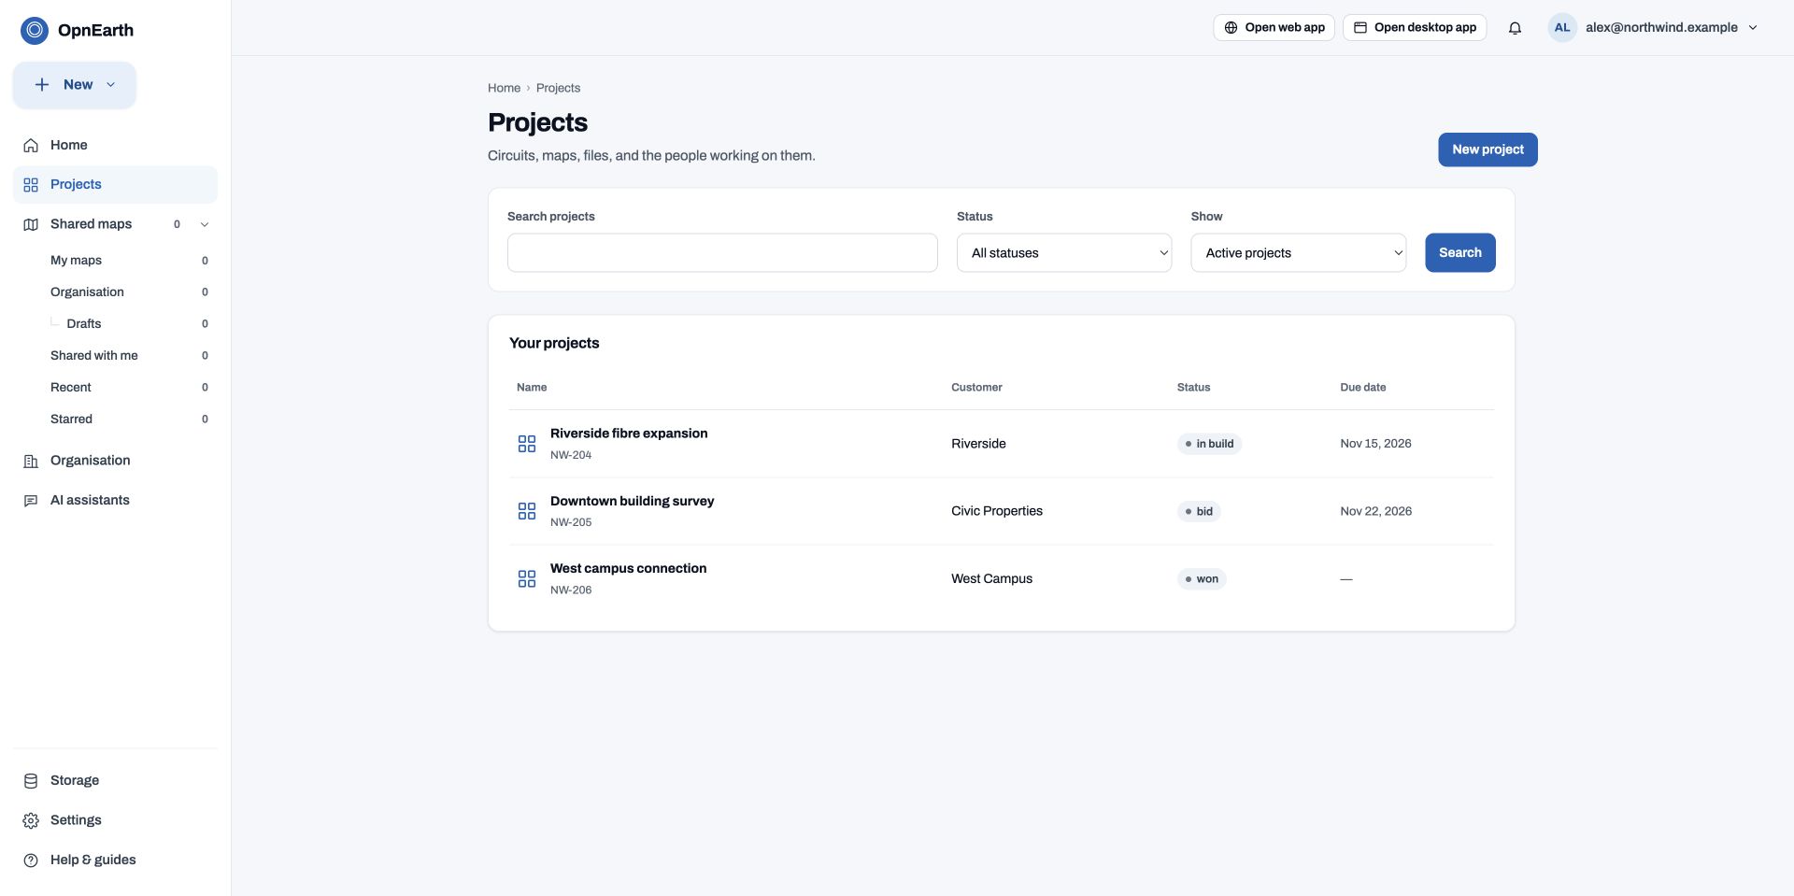Viewport: 1794px width, 896px height.
Task: Click the Riverside fibre expansion project icon
Action: 527,444
